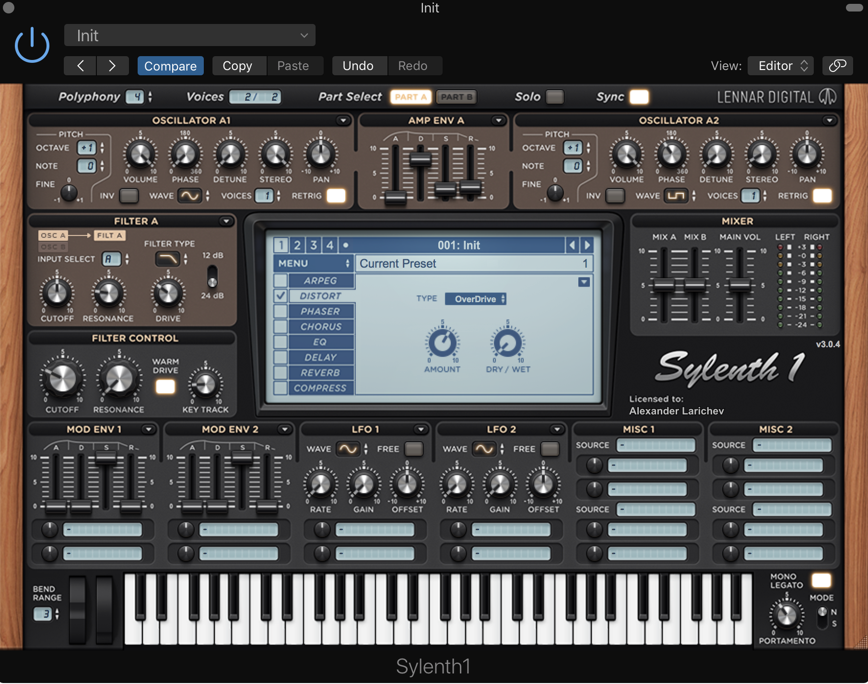The height and width of the screenshot is (684, 868).
Task: Select the Delay effect tab
Action: point(320,357)
